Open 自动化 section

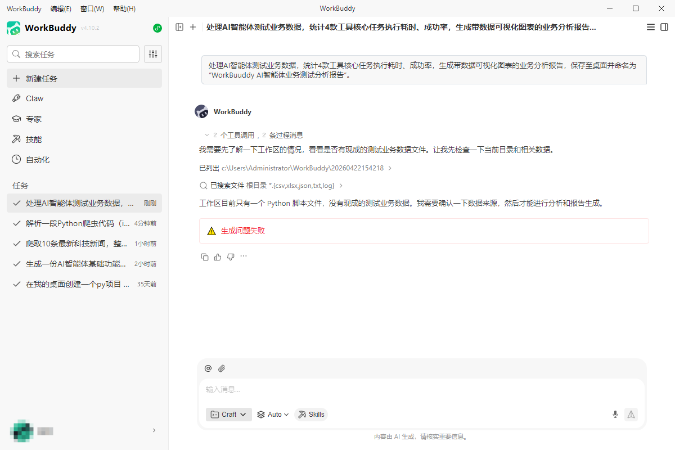coord(84,160)
